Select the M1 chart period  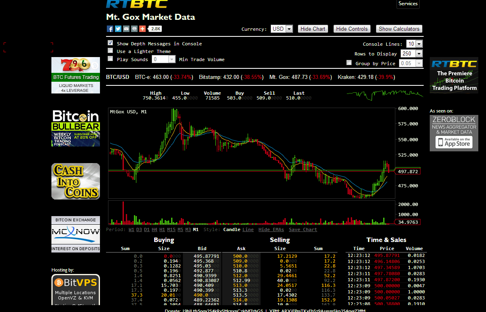pyautogui.click(x=196, y=229)
